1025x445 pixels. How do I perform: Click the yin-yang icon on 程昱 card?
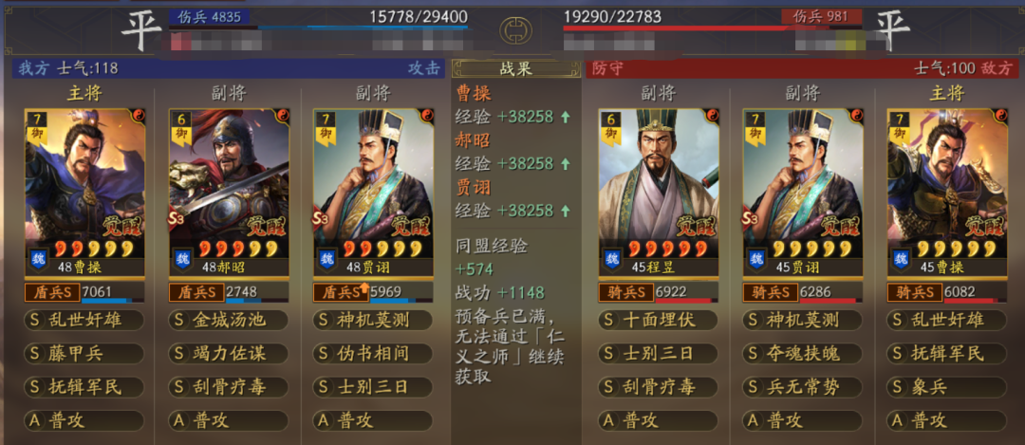point(712,116)
